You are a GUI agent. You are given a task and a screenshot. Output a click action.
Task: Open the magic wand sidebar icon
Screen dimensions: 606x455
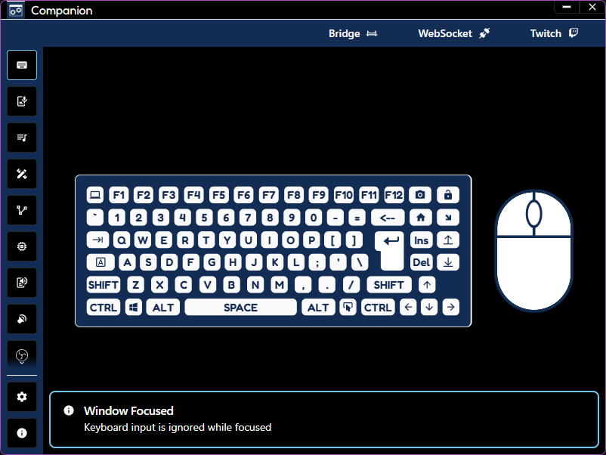(22, 174)
